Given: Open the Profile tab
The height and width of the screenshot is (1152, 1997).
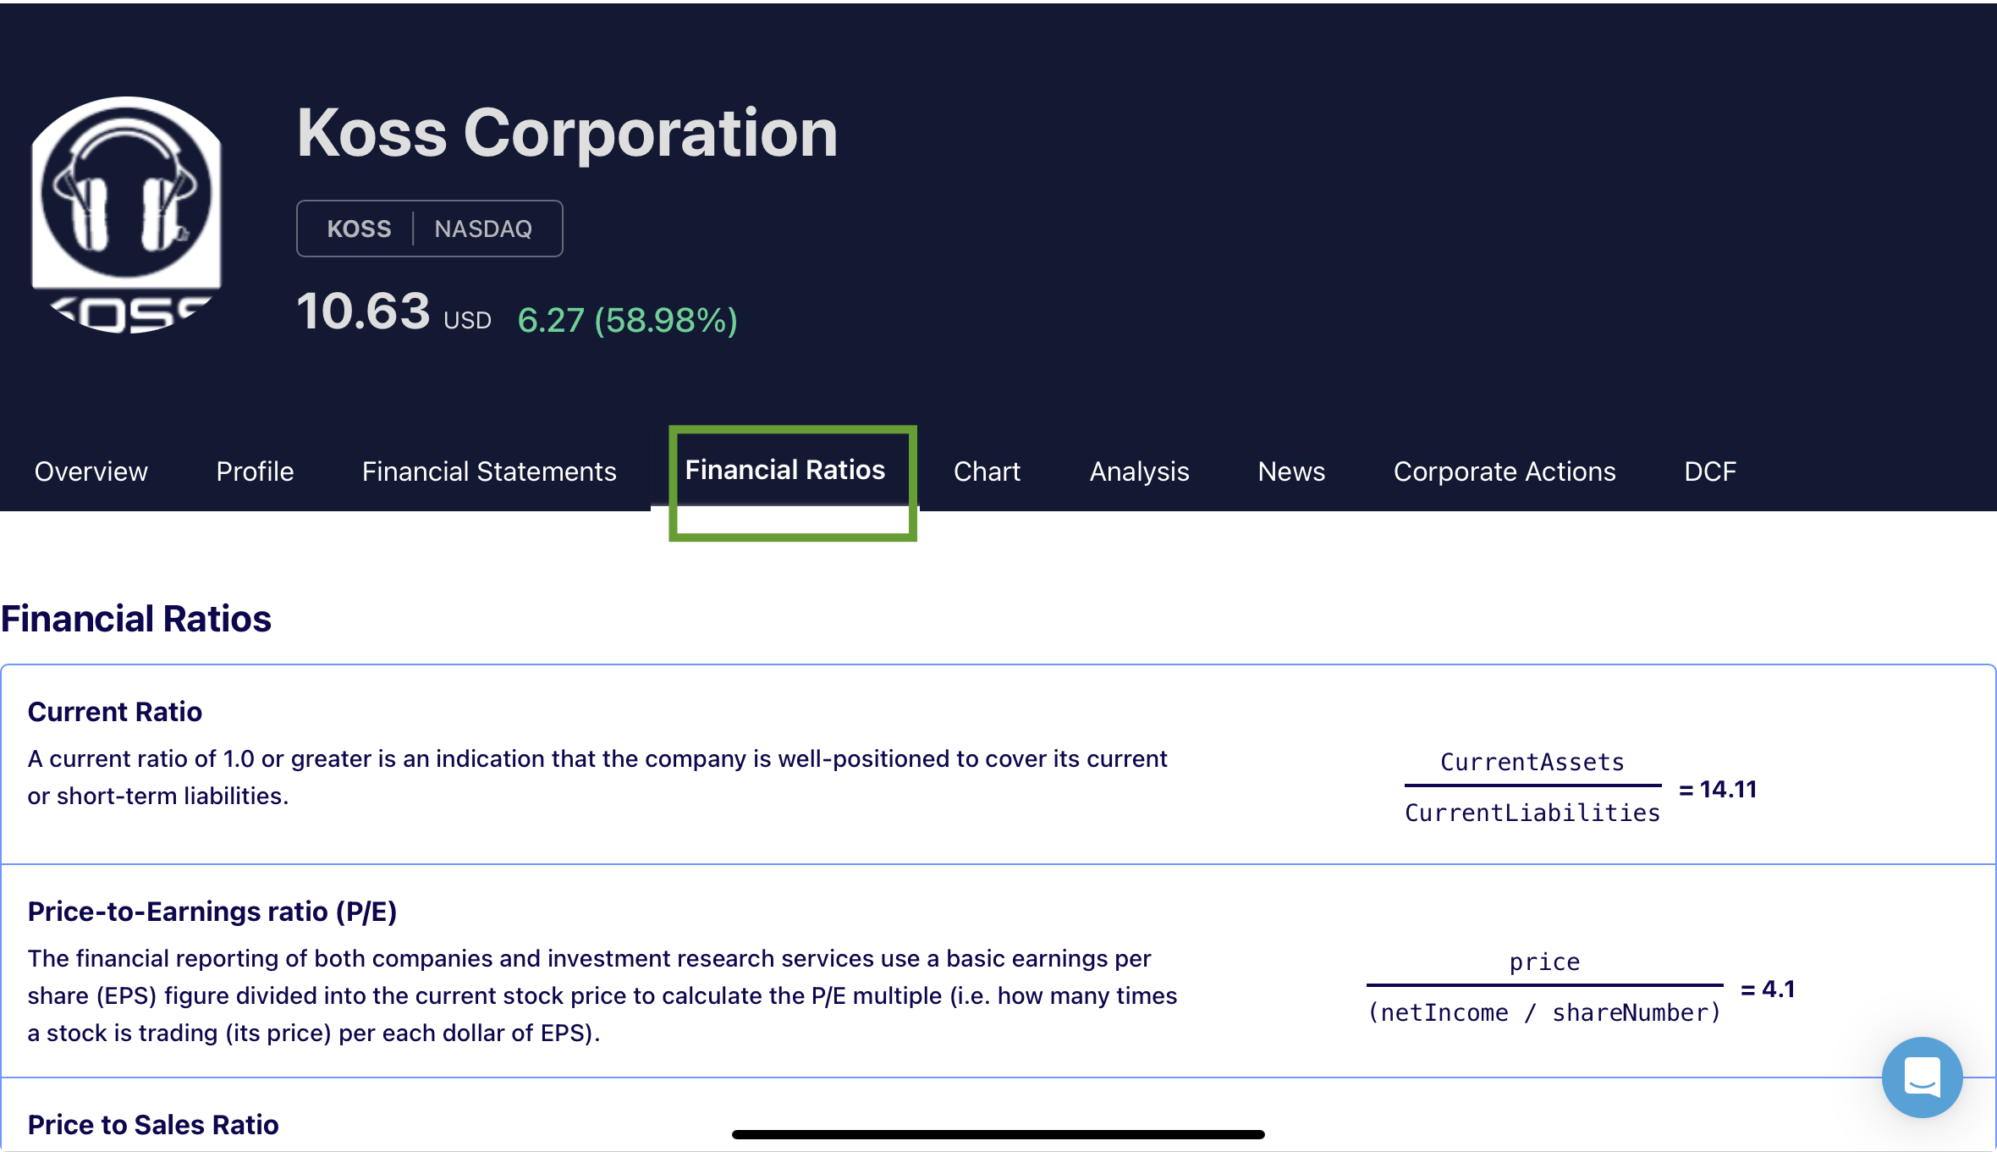Looking at the screenshot, I should click(x=255, y=471).
